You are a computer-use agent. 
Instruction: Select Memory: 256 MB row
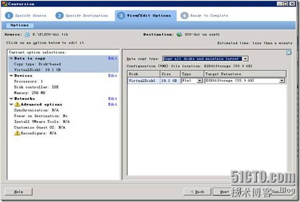[x=30, y=93]
